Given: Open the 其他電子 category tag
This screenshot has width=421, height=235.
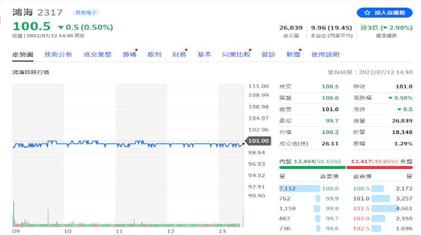Looking at the screenshot, I should point(86,13).
